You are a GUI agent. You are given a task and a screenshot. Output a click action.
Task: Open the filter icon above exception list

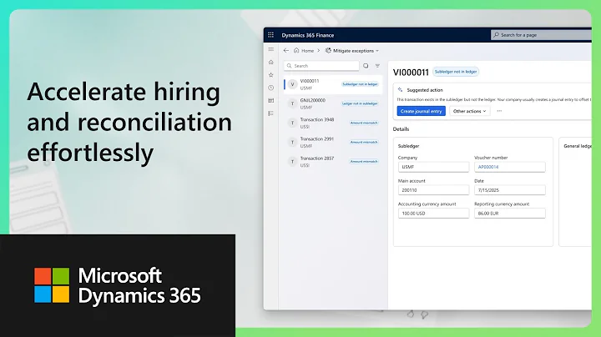377,66
